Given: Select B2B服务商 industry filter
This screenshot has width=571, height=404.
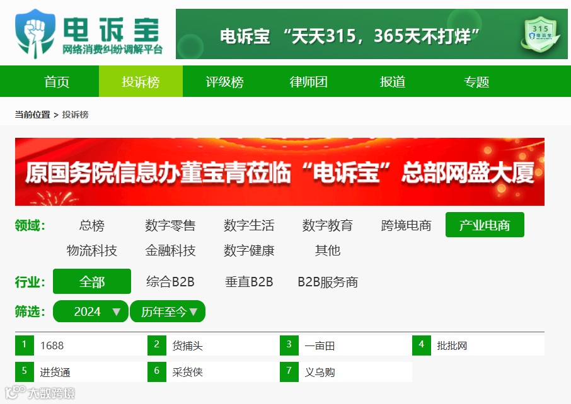Looking at the screenshot, I should click(x=328, y=282).
